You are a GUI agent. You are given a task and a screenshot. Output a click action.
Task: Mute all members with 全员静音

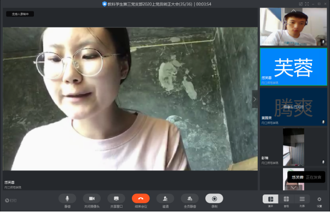[x=189, y=198]
